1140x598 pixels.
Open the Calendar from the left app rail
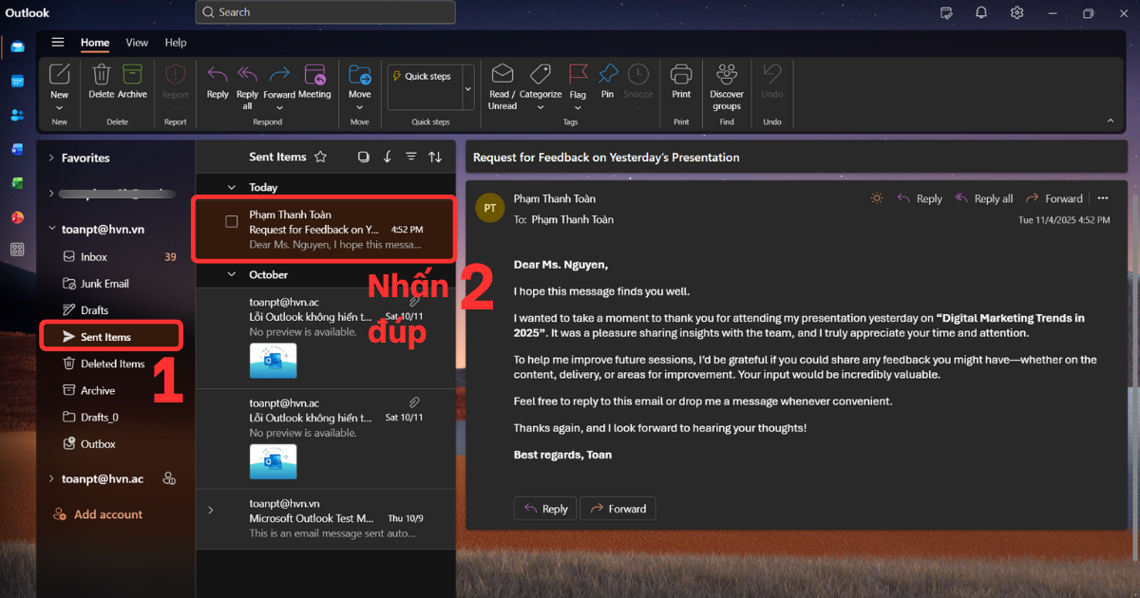[17, 81]
